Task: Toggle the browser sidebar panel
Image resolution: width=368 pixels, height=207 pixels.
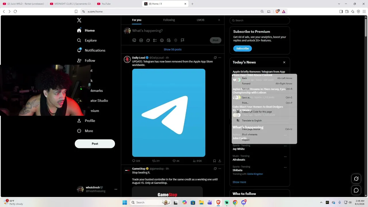Action: pos(341,11)
